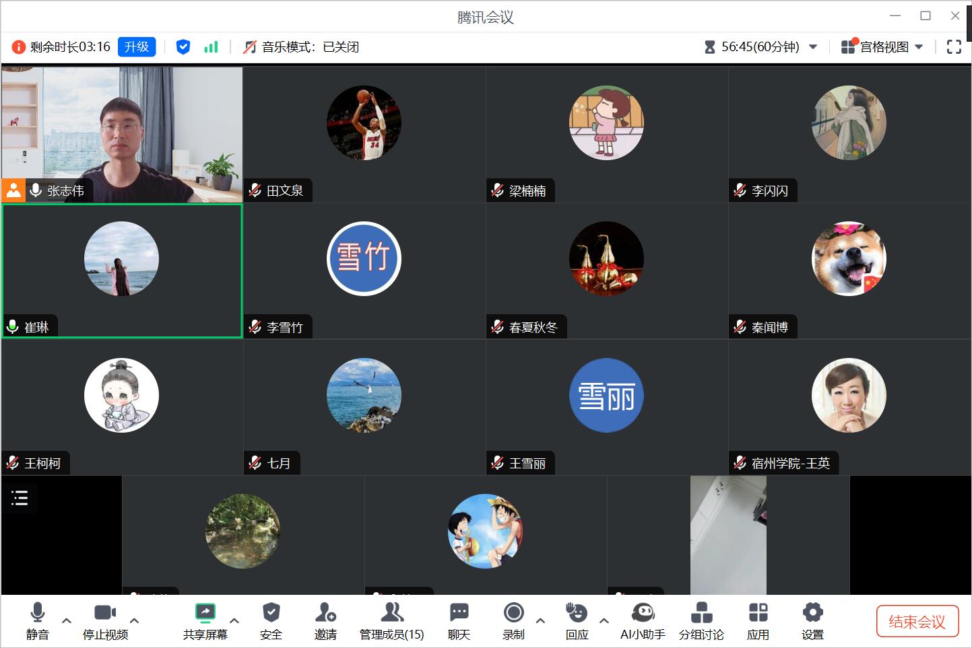Open the AI小助手 assistant icon
Viewport: 972px width, 648px height.
pyautogui.click(x=643, y=620)
